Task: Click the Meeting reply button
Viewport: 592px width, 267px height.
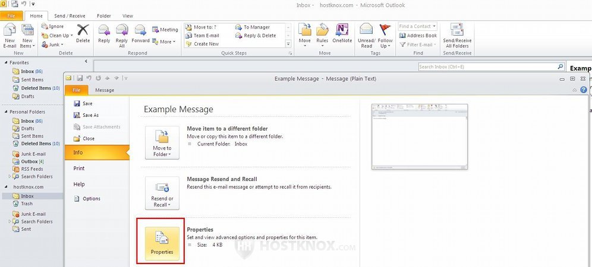Action: [x=165, y=30]
